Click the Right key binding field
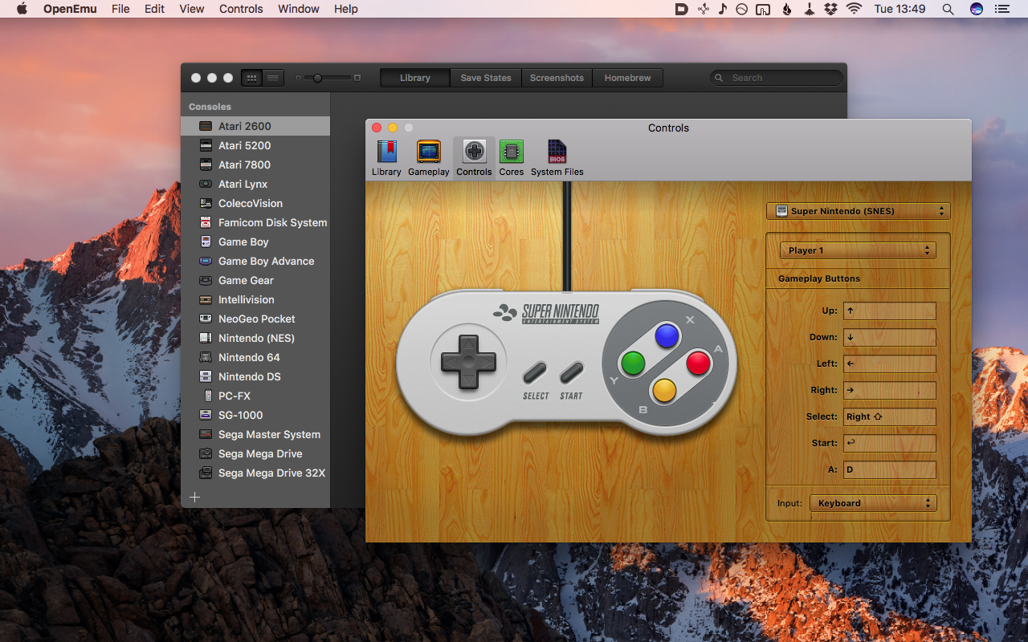The image size is (1028, 642). tap(890, 390)
